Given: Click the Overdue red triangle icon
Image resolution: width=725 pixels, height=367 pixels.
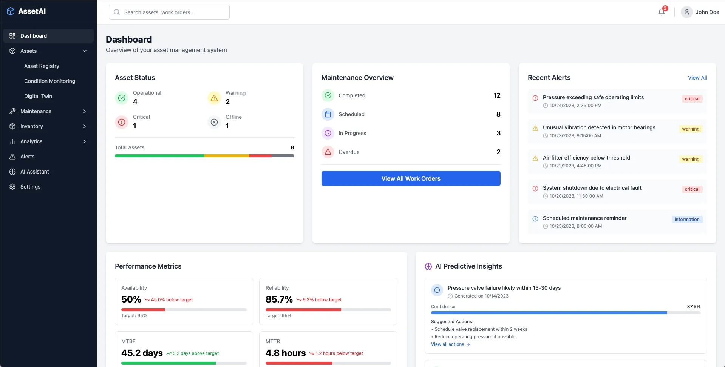Looking at the screenshot, I should coord(328,152).
